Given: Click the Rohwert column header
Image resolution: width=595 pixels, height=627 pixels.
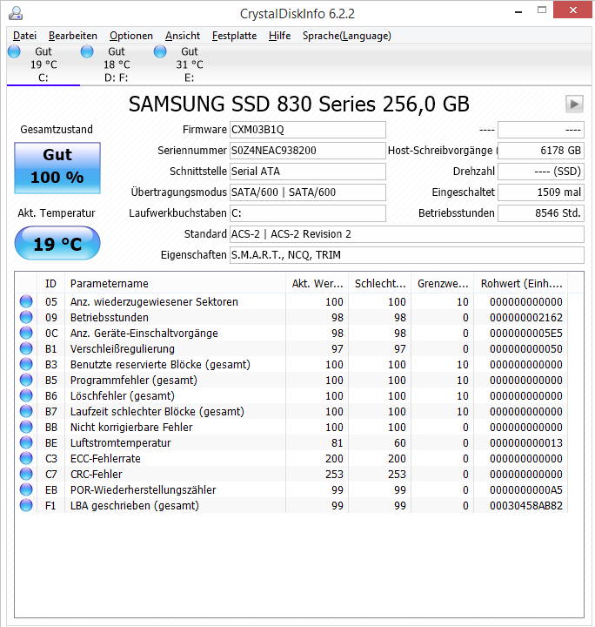Looking at the screenshot, I should (x=521, y=284).
